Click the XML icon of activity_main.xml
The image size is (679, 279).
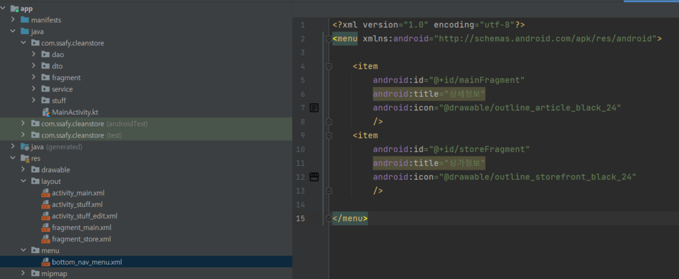click(x=46, y=193)
